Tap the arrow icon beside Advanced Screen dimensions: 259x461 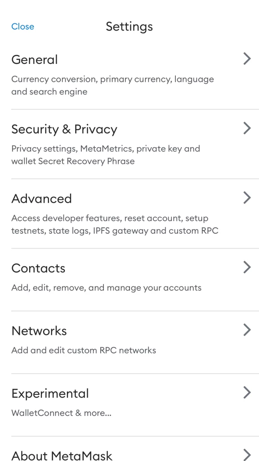pos(247,198)
